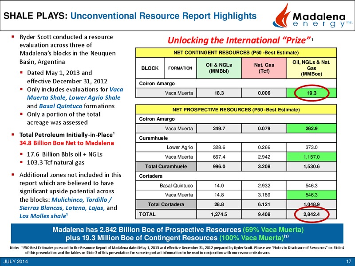355x266 pixels.
Task: Click the 'BLOCK' column header
Action: (150, 68)
